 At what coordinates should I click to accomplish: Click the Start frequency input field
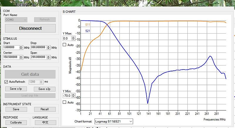[x=11, y=47]
